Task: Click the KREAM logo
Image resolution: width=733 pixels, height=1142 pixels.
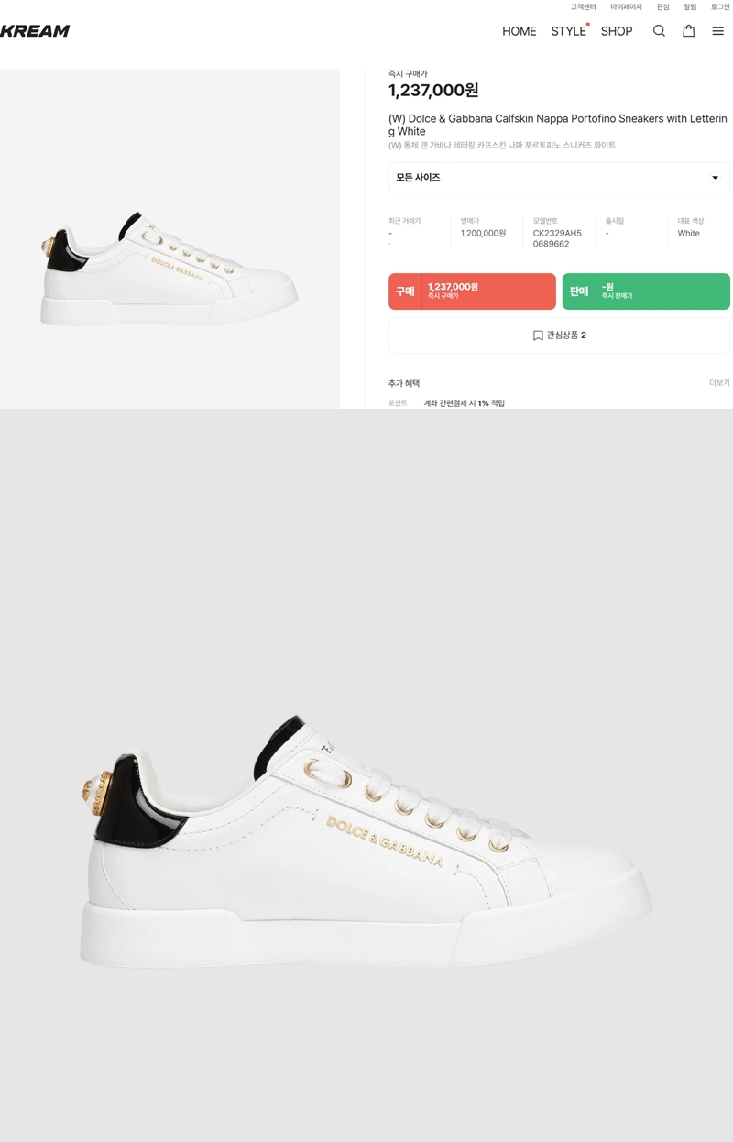Action: pos(35,31)
